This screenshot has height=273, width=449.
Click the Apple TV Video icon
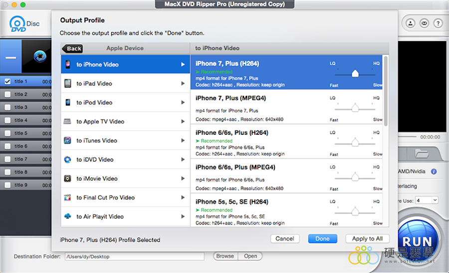(67, 121)
